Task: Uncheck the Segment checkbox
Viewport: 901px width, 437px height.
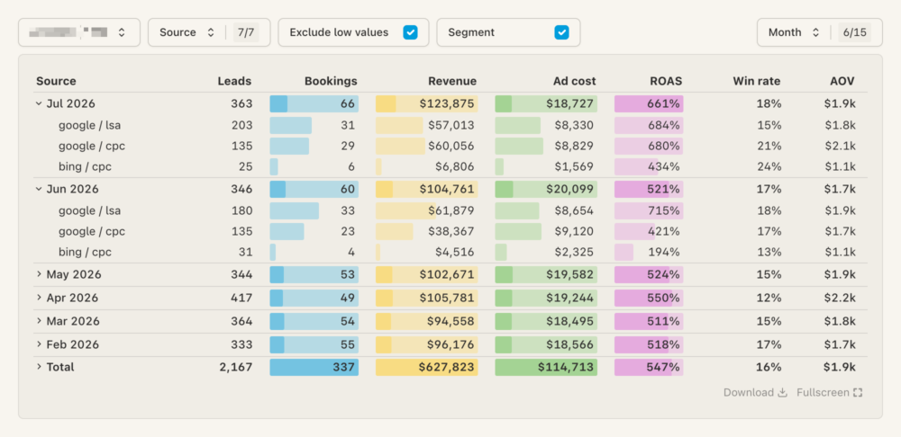Action: click(561, 32)
